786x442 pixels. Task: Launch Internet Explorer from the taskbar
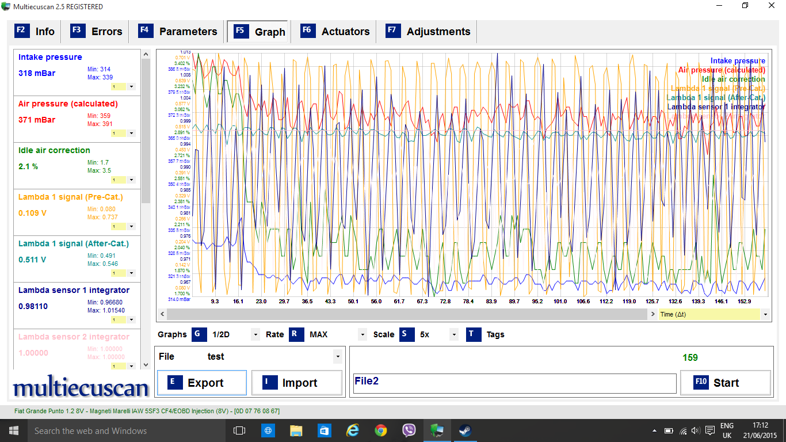[x=352, y=430]
